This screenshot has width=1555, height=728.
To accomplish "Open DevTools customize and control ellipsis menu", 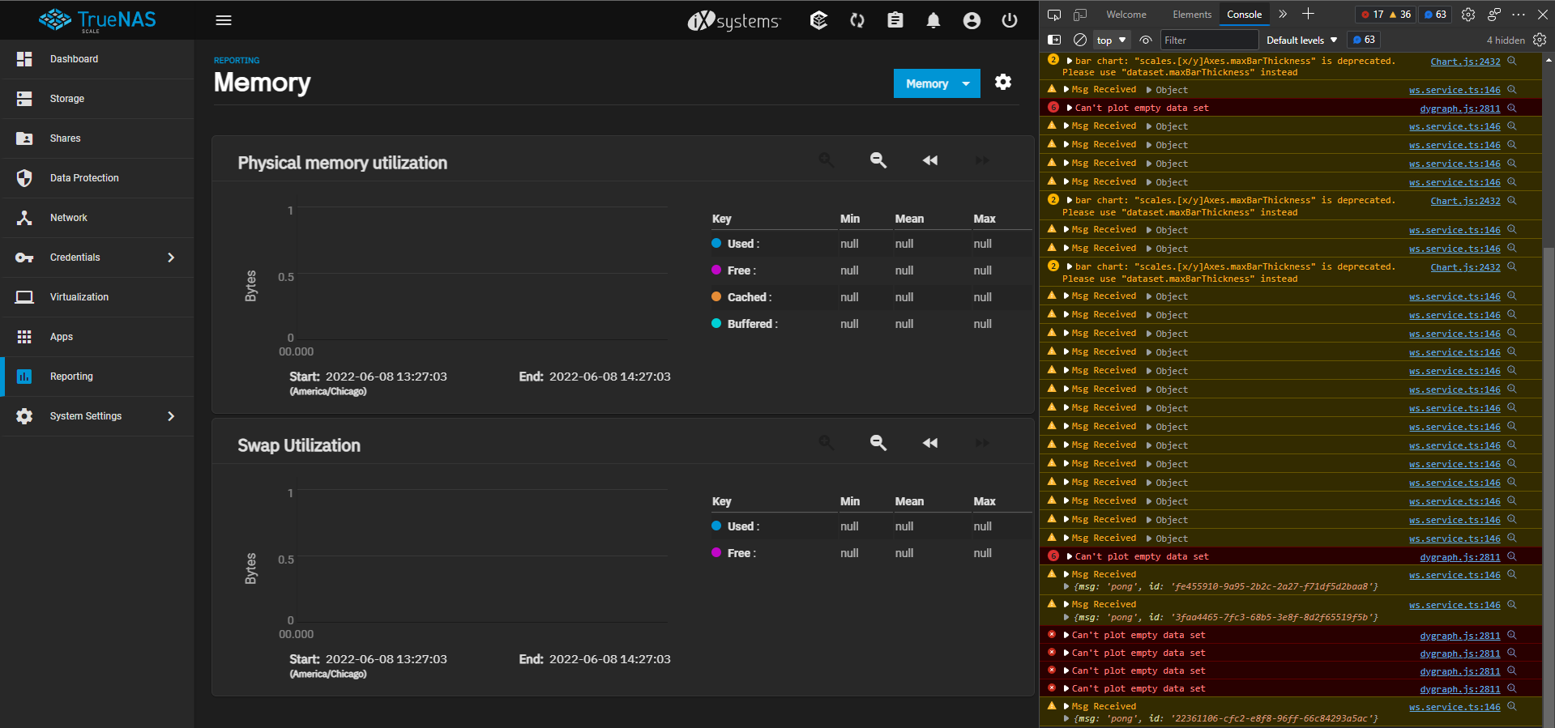I will (1519, 15).
